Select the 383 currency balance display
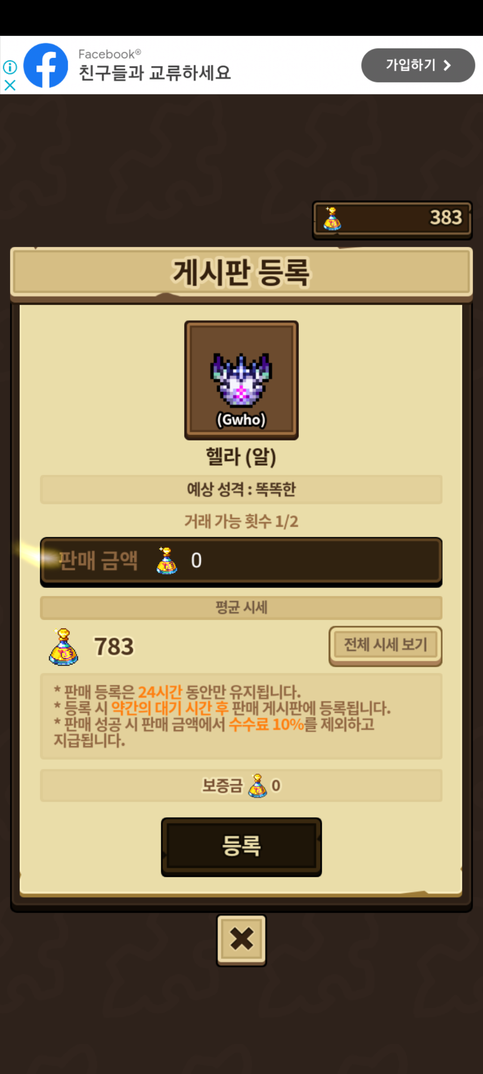 tap(392, 219)
